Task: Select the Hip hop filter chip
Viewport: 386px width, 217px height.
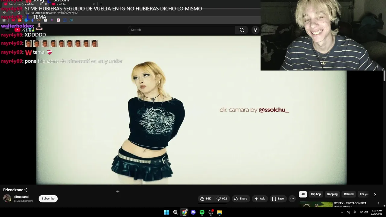Action: 316,194
